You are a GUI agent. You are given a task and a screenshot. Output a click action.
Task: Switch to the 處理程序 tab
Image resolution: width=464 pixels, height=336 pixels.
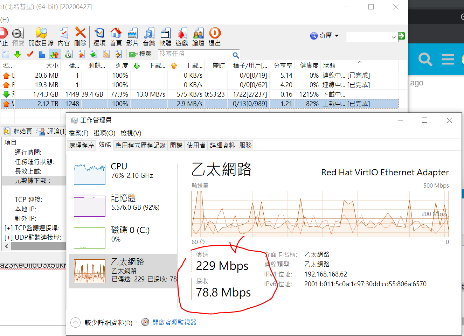(x=82, y=145)
